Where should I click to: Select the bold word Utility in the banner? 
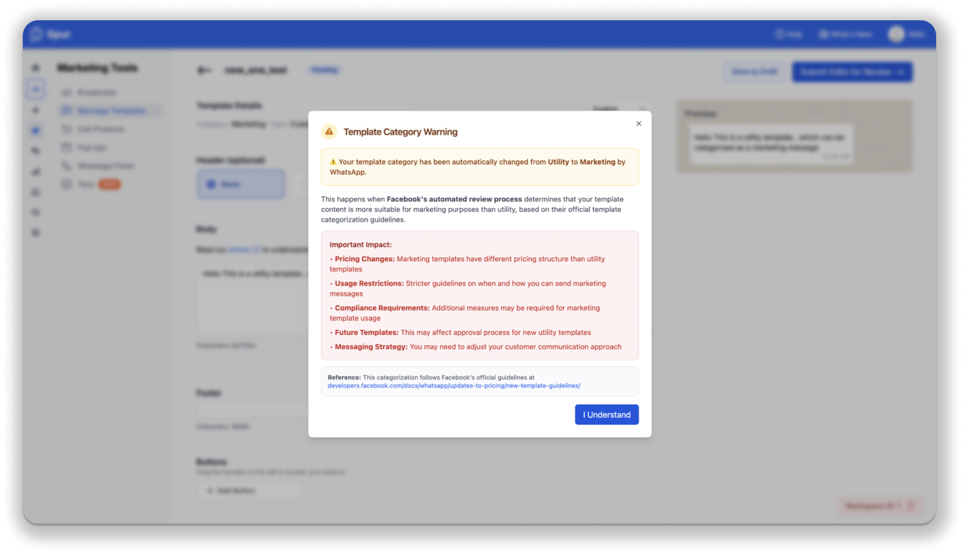[x=558, y=162]
